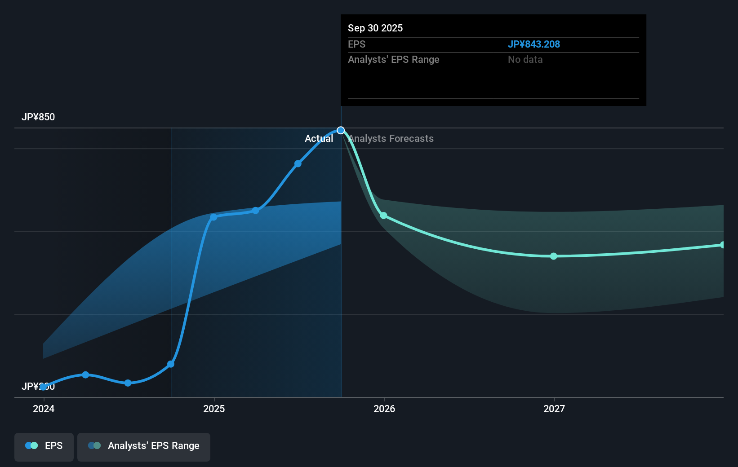Click the 2026 axis label
This screenshot has height=467, width=738.
coord(384,409)
